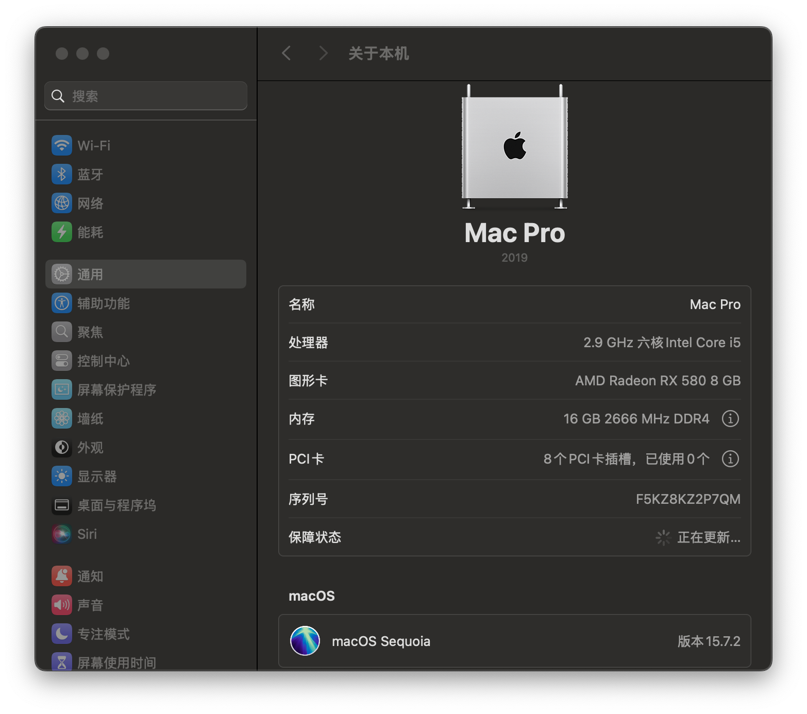
Task: Click info icon beside 内存 row
Action: [730, 418]
